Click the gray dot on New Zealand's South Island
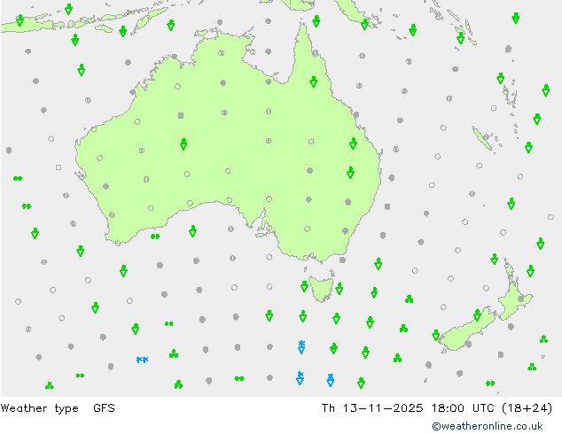The width and height of the screenshot is (562, 434). pyautogui.click(x=468, y=345)
